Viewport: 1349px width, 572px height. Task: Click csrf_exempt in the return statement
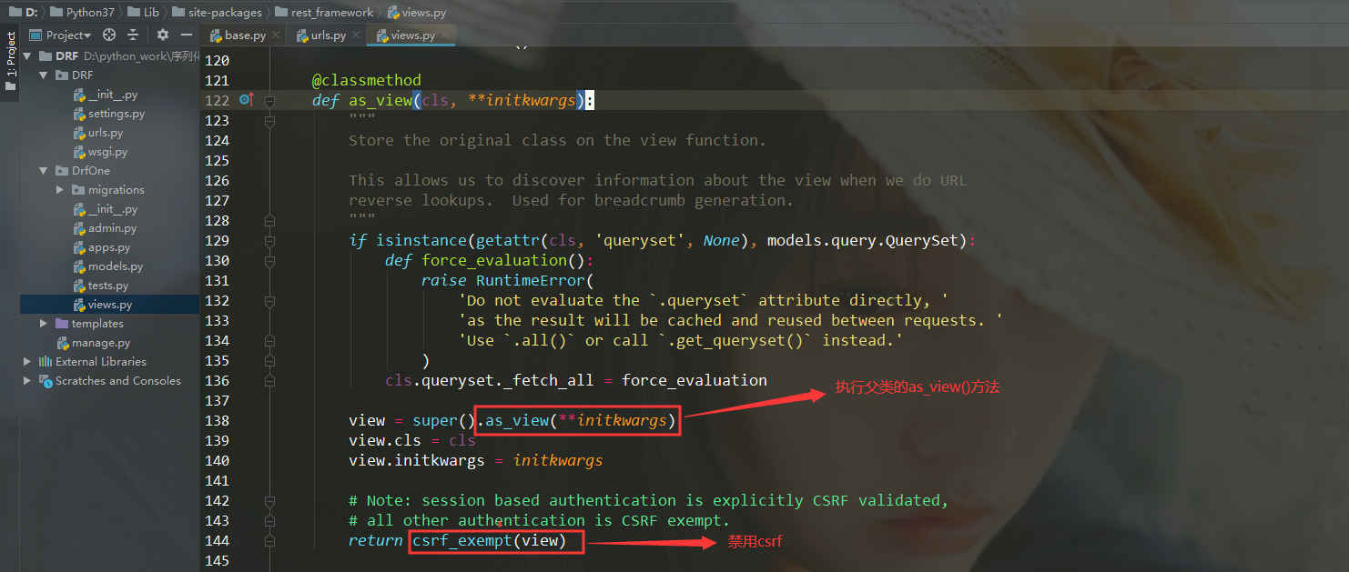tap(462, 540)
